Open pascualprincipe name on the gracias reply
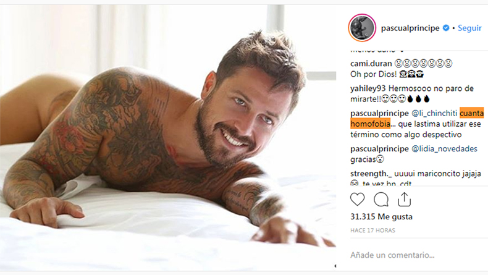 (379, 148)
